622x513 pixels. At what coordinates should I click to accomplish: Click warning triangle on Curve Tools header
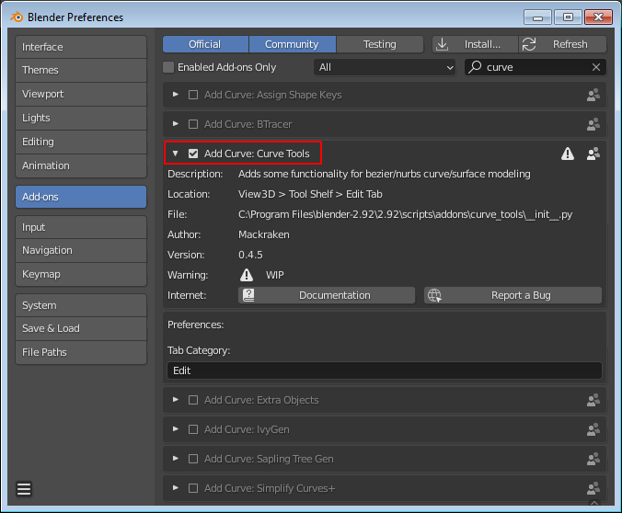pos(568,154)
